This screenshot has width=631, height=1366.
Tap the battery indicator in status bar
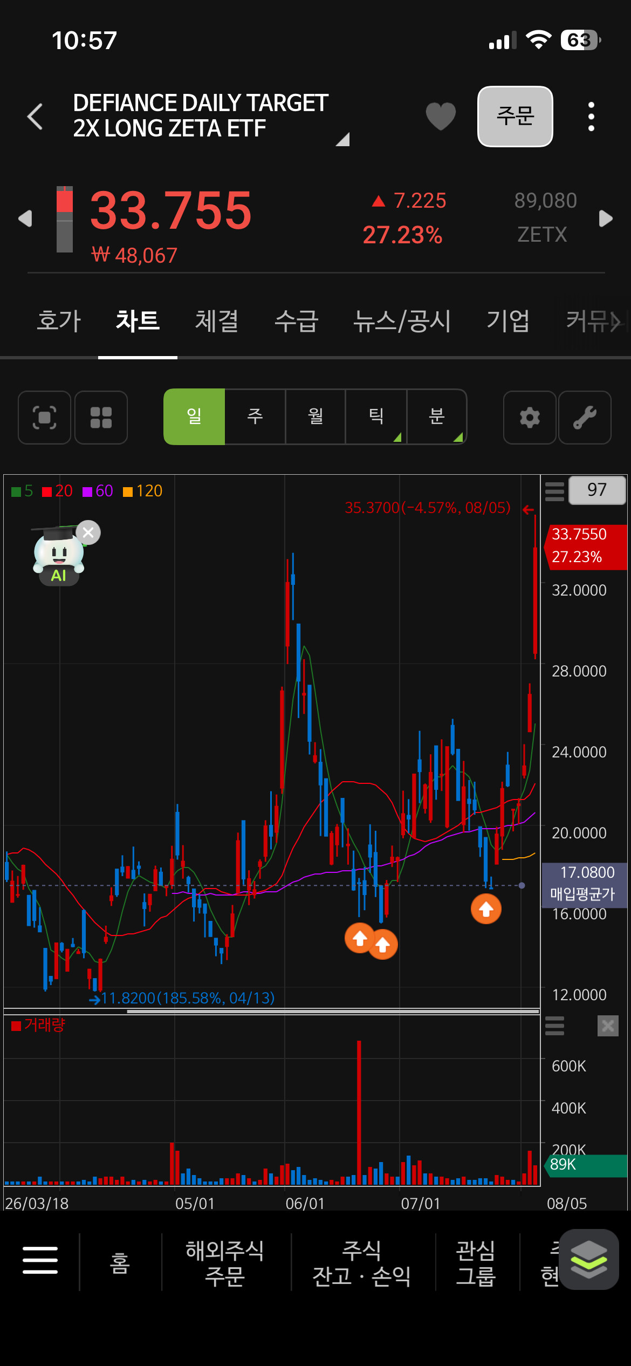tap(581, 40)
